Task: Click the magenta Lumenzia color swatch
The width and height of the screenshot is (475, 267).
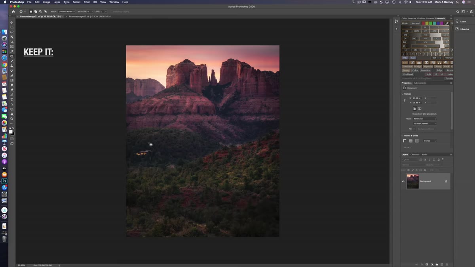Action: click(442, 23)
